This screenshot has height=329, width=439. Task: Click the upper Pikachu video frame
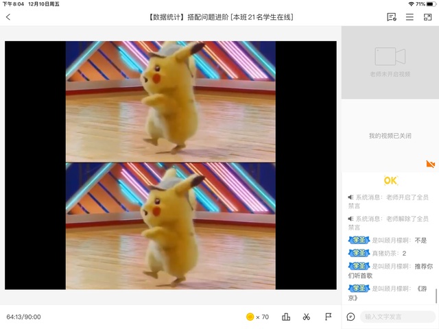[x=171, y=101]
